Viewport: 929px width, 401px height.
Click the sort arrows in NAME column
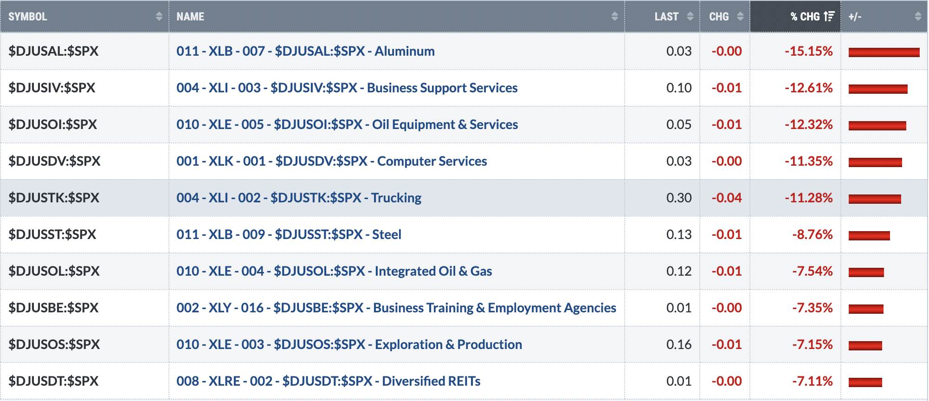[x=614, y=17]
